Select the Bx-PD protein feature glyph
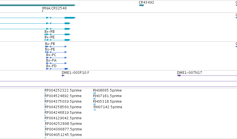The image size is (237, 139). tap(57, 69)
